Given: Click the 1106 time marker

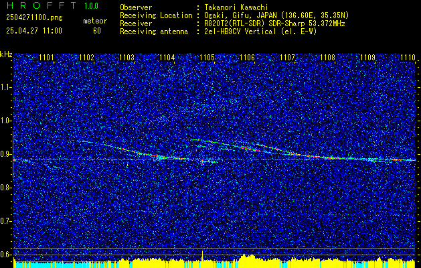Looking at the screenshot, I should coord(247,58).
